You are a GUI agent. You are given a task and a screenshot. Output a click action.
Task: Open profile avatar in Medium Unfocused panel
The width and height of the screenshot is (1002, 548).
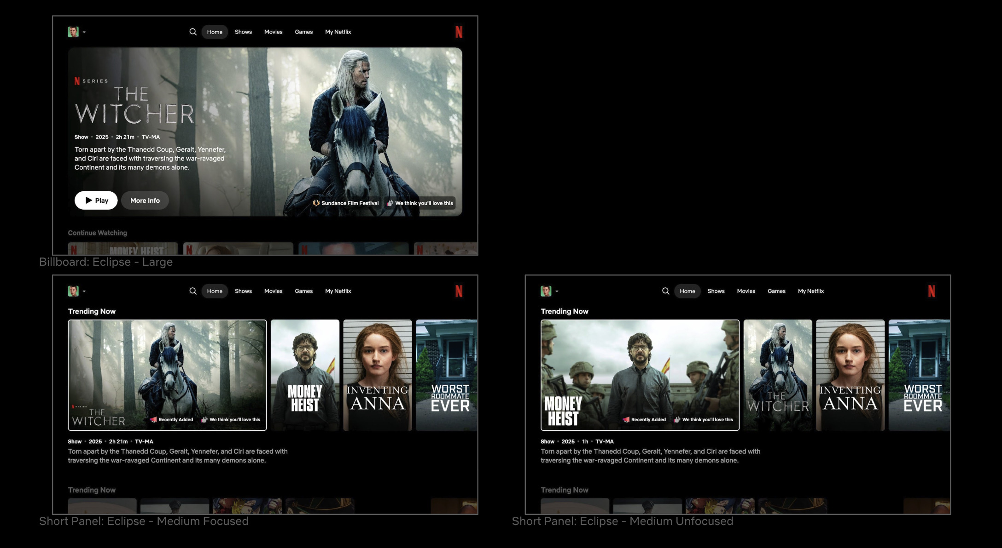pyautogui.click(x=546, y=291)
